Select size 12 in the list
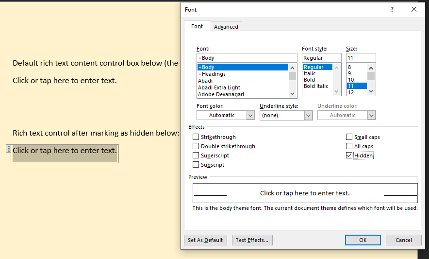This screenshot has width=429, height=259. [x=357, y=92]
